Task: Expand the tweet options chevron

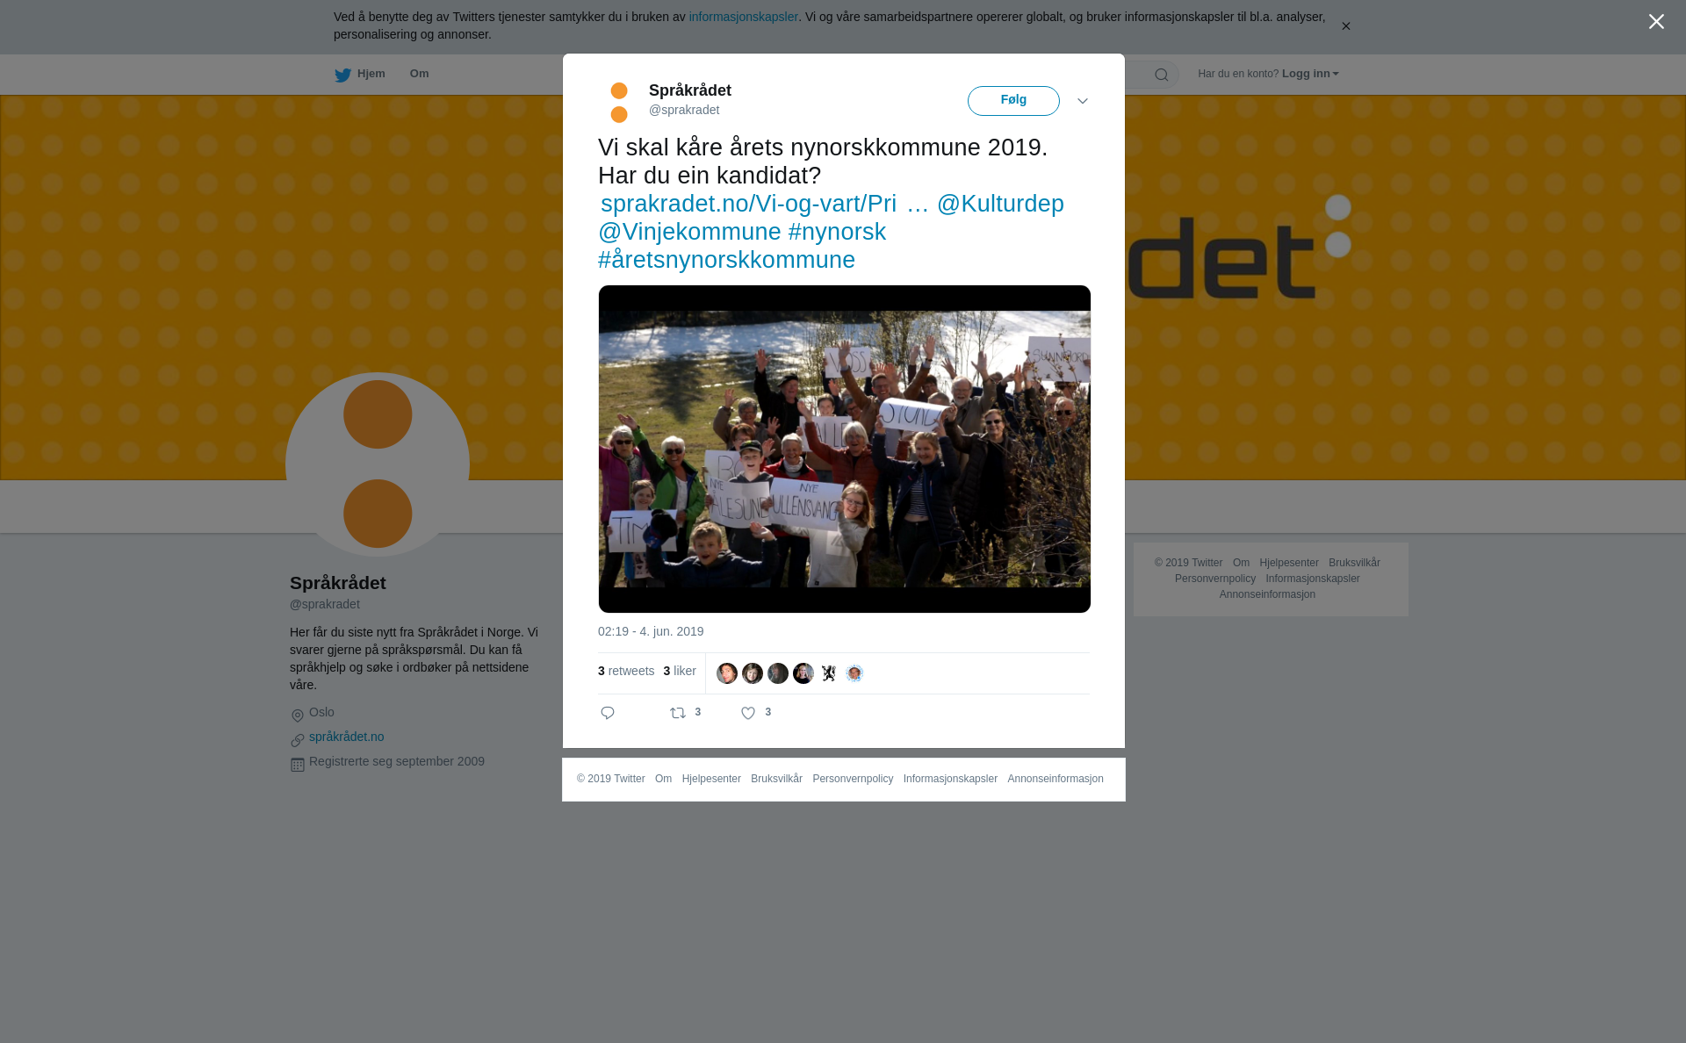Action: 1083,101
